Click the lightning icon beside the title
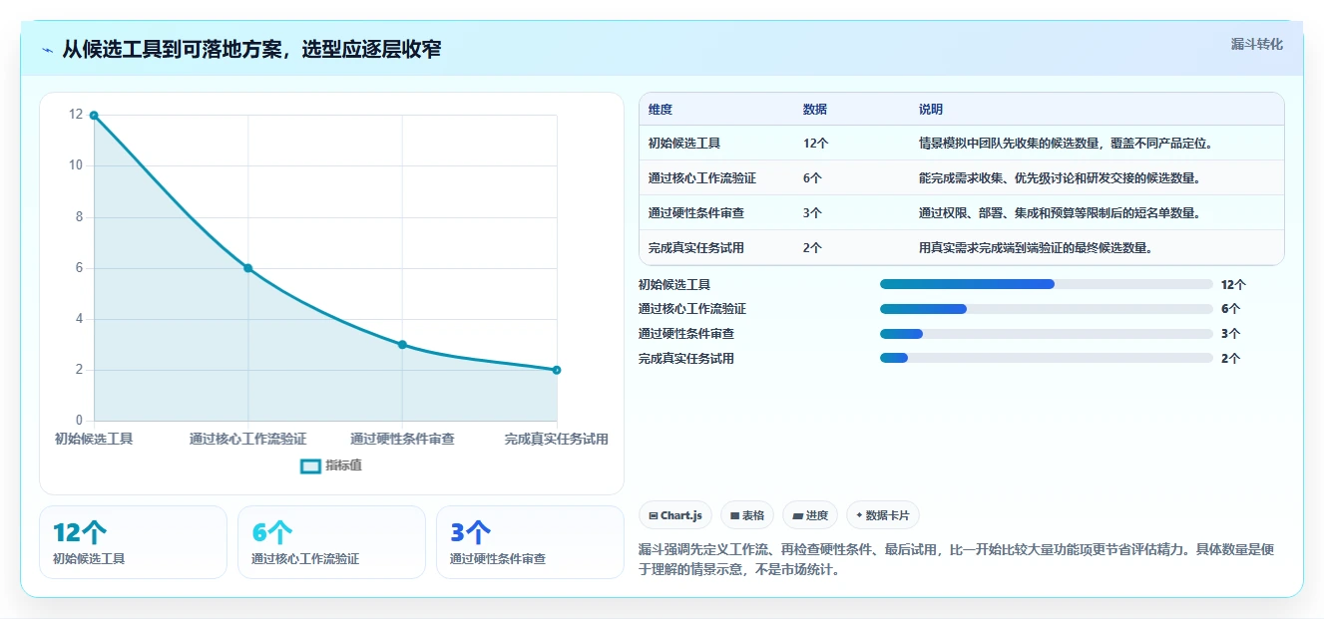The image size is (1324, 619). click(47, 50)
